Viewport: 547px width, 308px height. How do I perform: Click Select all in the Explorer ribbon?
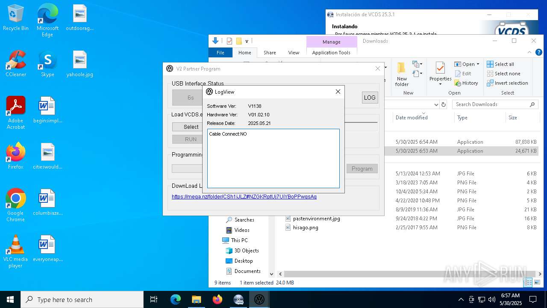pos(500,64)
